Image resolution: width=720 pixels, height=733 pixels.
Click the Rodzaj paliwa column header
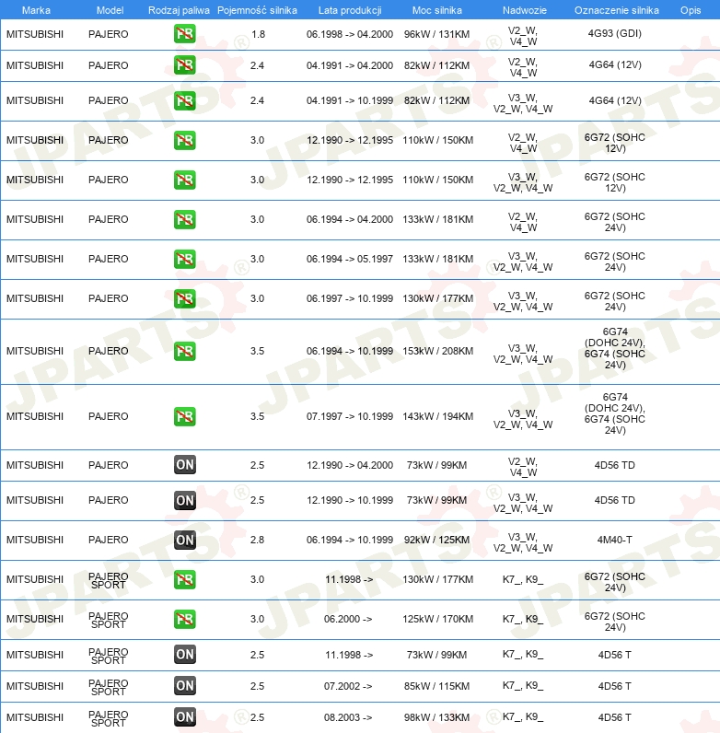tap(179, 10)
